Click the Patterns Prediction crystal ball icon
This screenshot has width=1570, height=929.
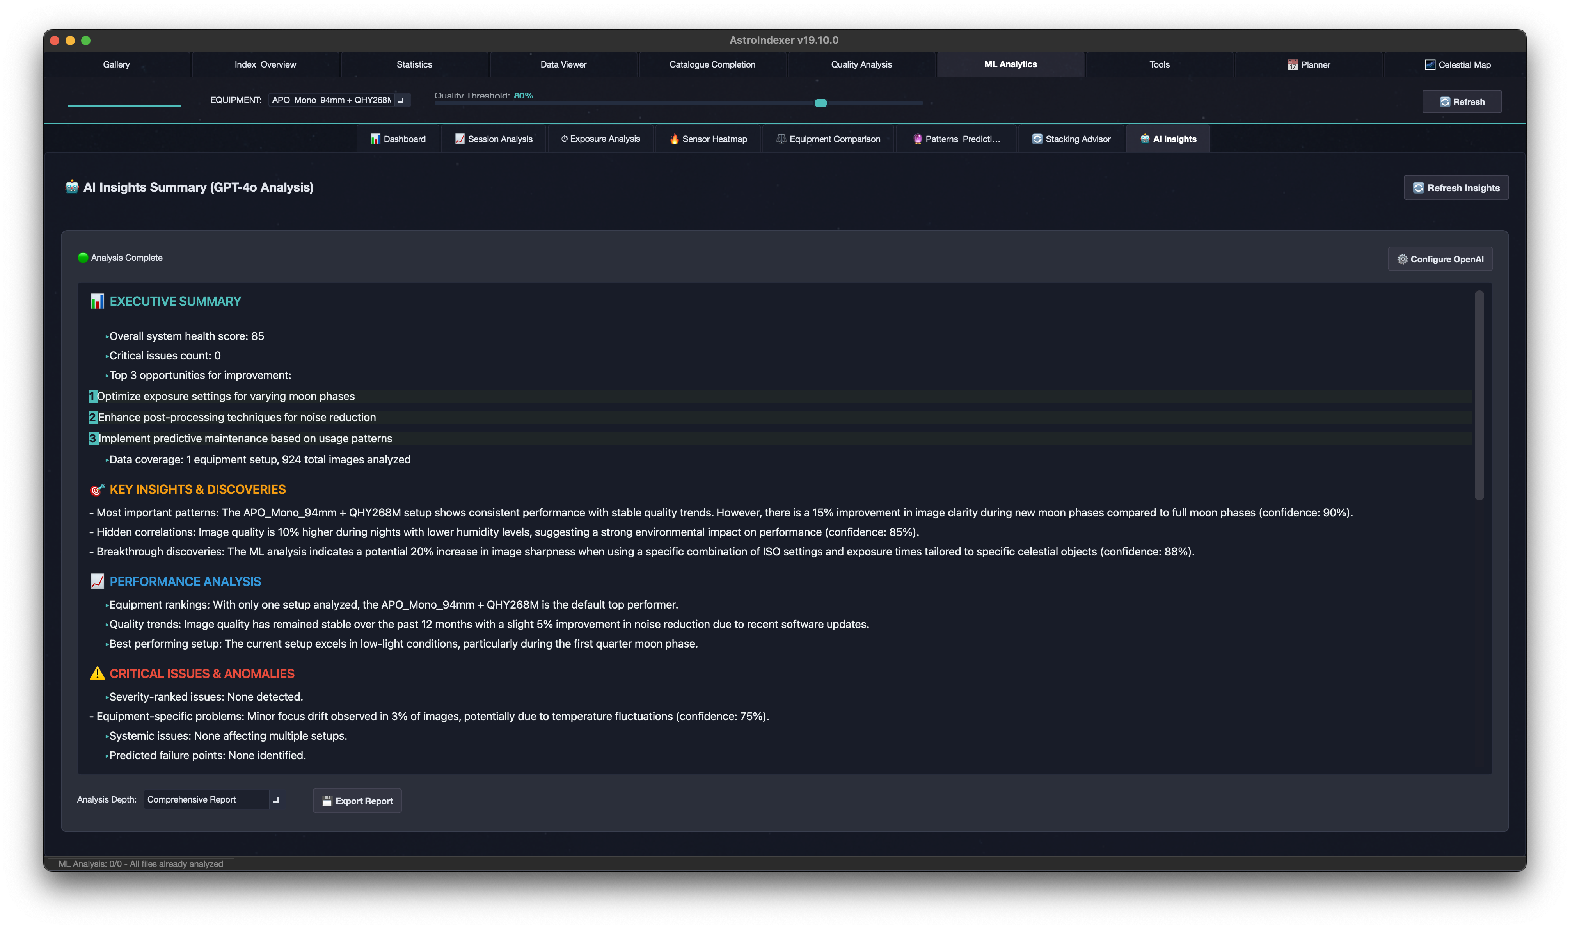point(917,139)
